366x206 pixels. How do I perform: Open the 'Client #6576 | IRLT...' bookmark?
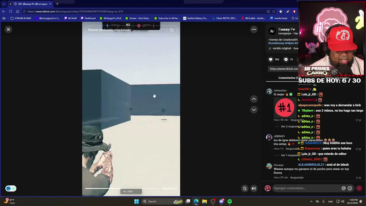(x=224, y=18)
